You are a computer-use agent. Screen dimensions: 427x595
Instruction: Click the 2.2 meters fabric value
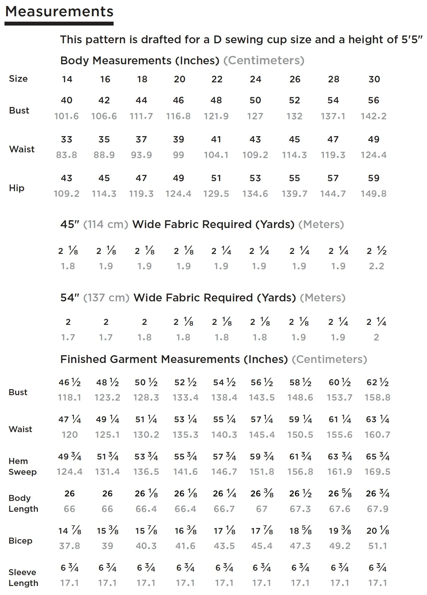pyautogui.click(x=376, y=266)
